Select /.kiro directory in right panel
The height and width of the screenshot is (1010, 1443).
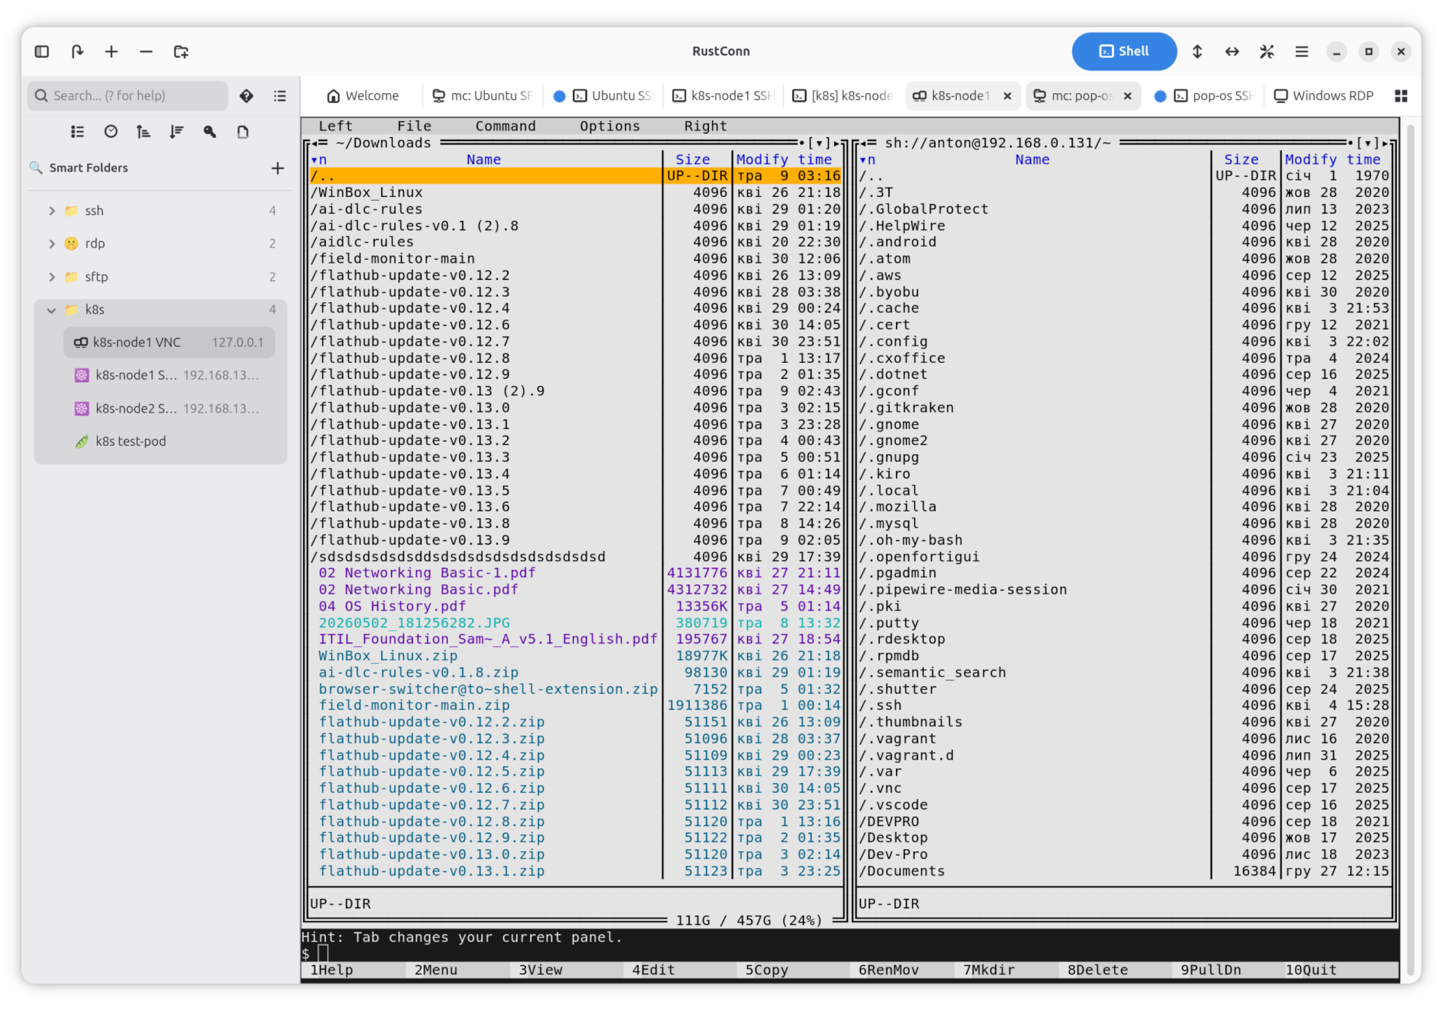1124,474
